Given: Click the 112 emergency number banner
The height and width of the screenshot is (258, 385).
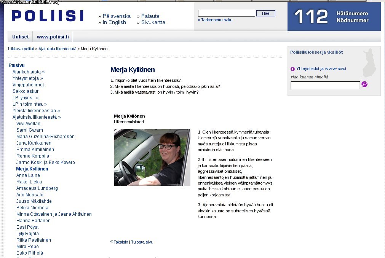Looking at the screenshot, I should (334, 17).
